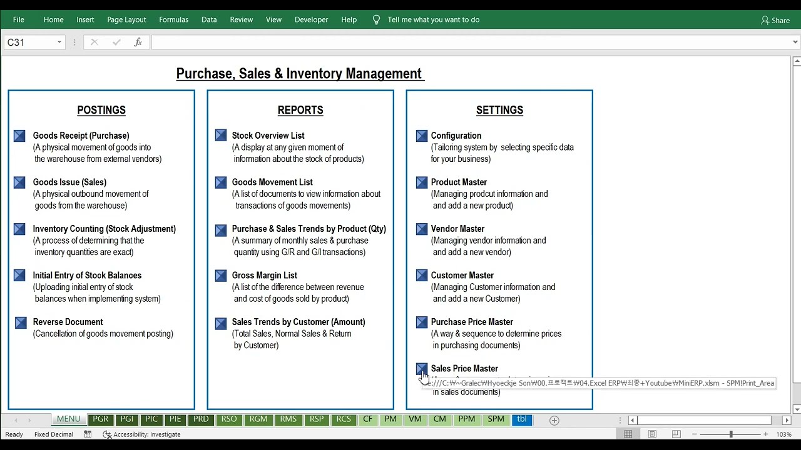Click the Insert Function fx icon
Screen dimensions: 801x450
tap(138, 42)
